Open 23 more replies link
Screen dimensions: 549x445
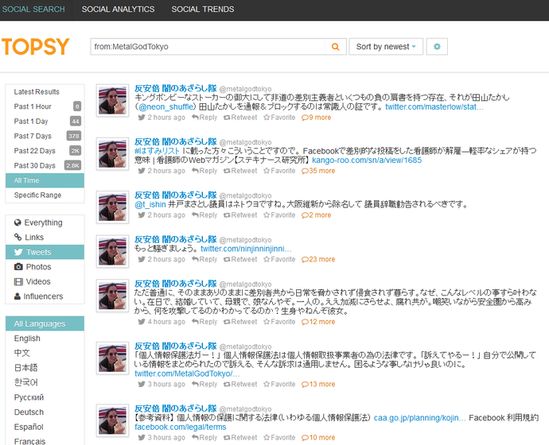click(x=318, y=259)
